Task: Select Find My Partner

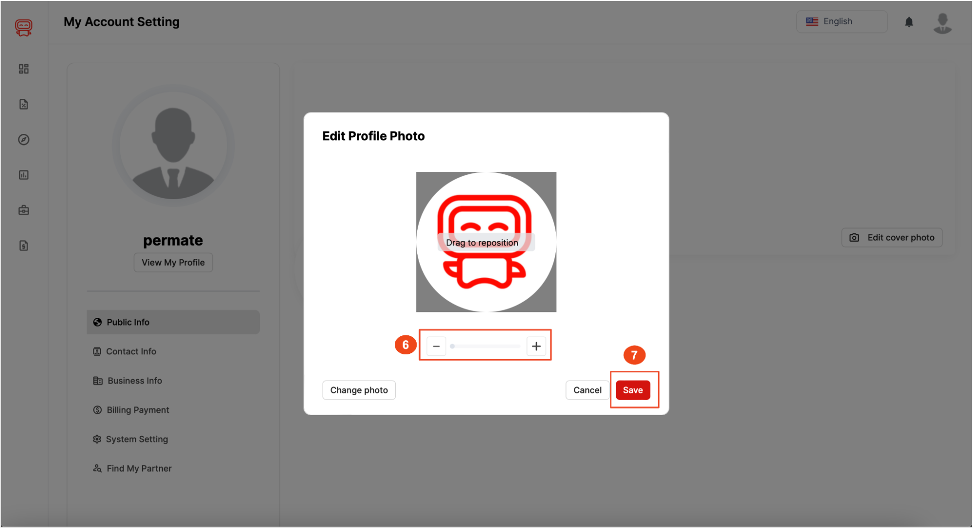Action: click(x=139, y=468)
